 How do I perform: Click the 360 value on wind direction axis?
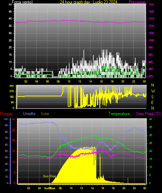pyautogui.click(x=11, y=86)
